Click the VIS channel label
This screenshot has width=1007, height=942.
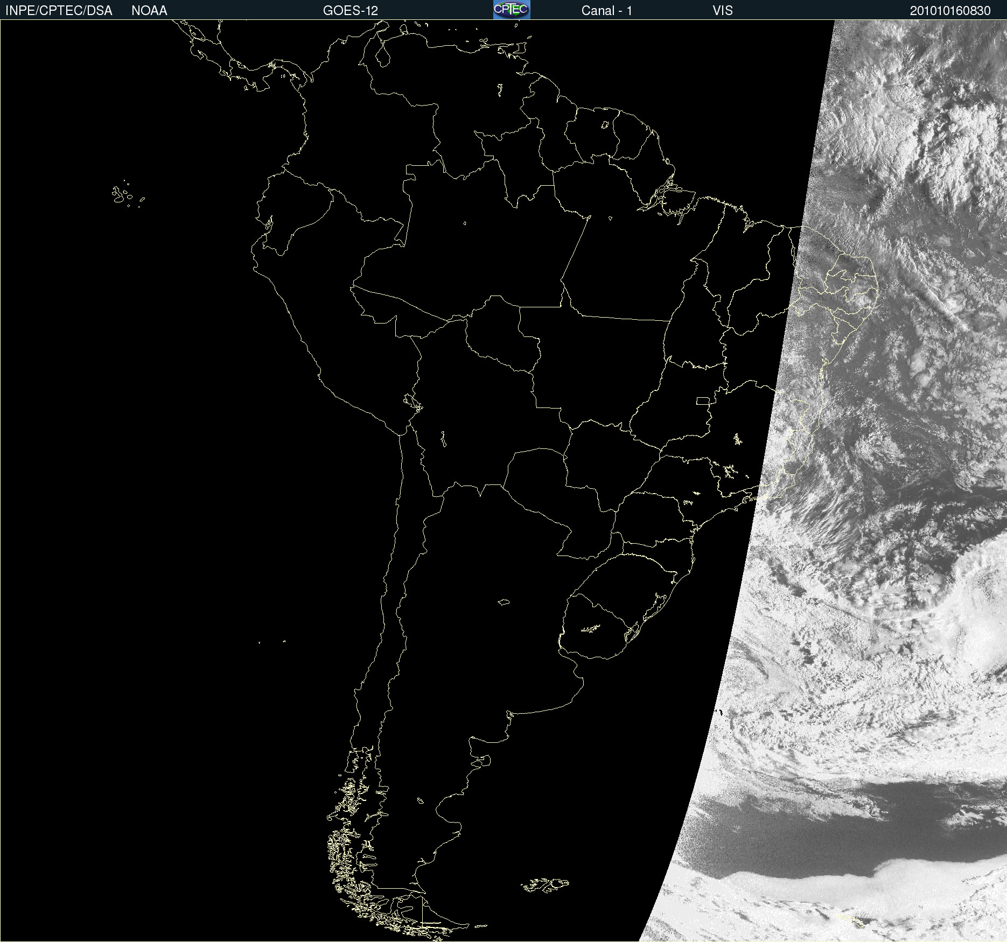[x=723, y=11]
